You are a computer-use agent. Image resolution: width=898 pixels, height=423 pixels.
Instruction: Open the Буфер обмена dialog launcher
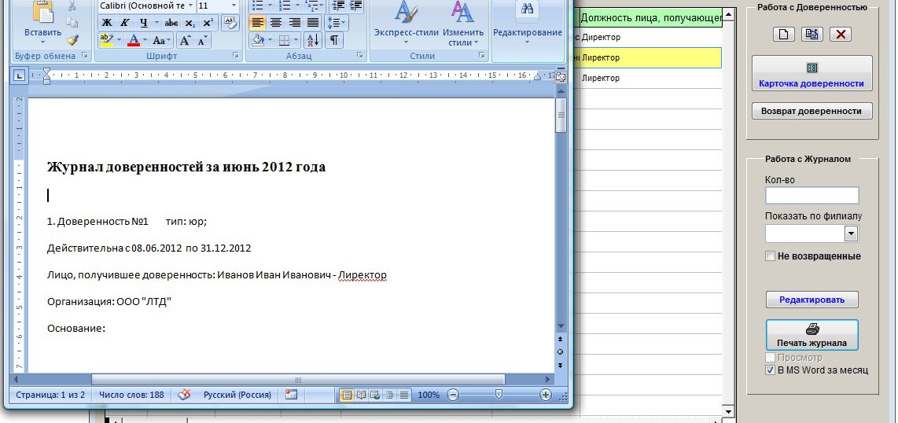click(85, 56)
